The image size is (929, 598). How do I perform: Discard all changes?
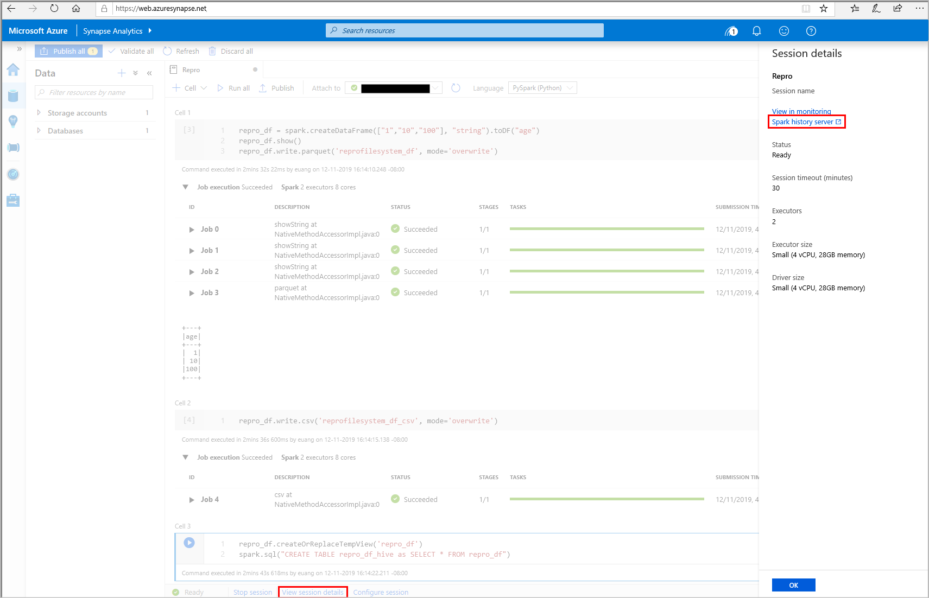click(x=231, y=51)
